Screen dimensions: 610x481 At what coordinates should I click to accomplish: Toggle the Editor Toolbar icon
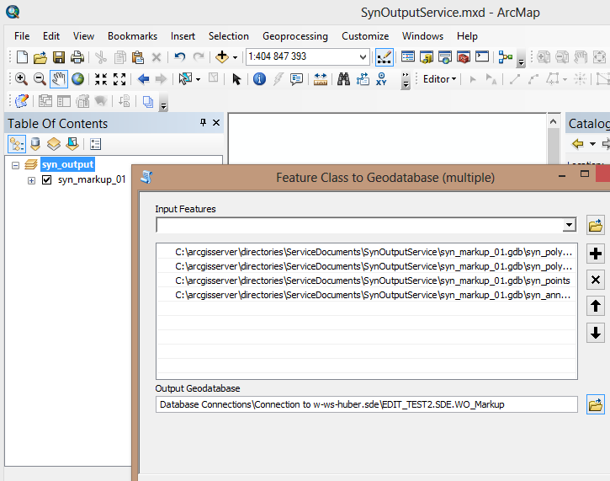[384, 57]
